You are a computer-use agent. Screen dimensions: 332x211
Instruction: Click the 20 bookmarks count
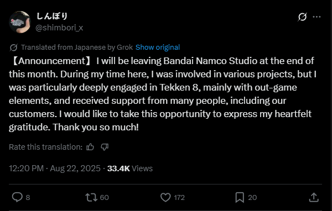[x=252, y=198]
